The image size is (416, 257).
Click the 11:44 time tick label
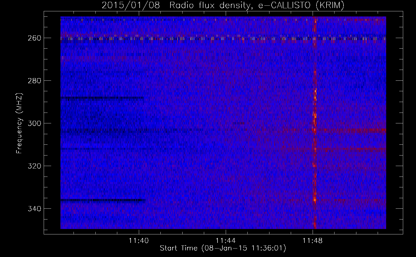pos(225,241)
